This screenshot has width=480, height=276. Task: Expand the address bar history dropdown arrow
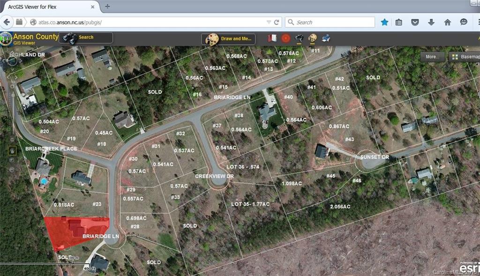[269, 23]
